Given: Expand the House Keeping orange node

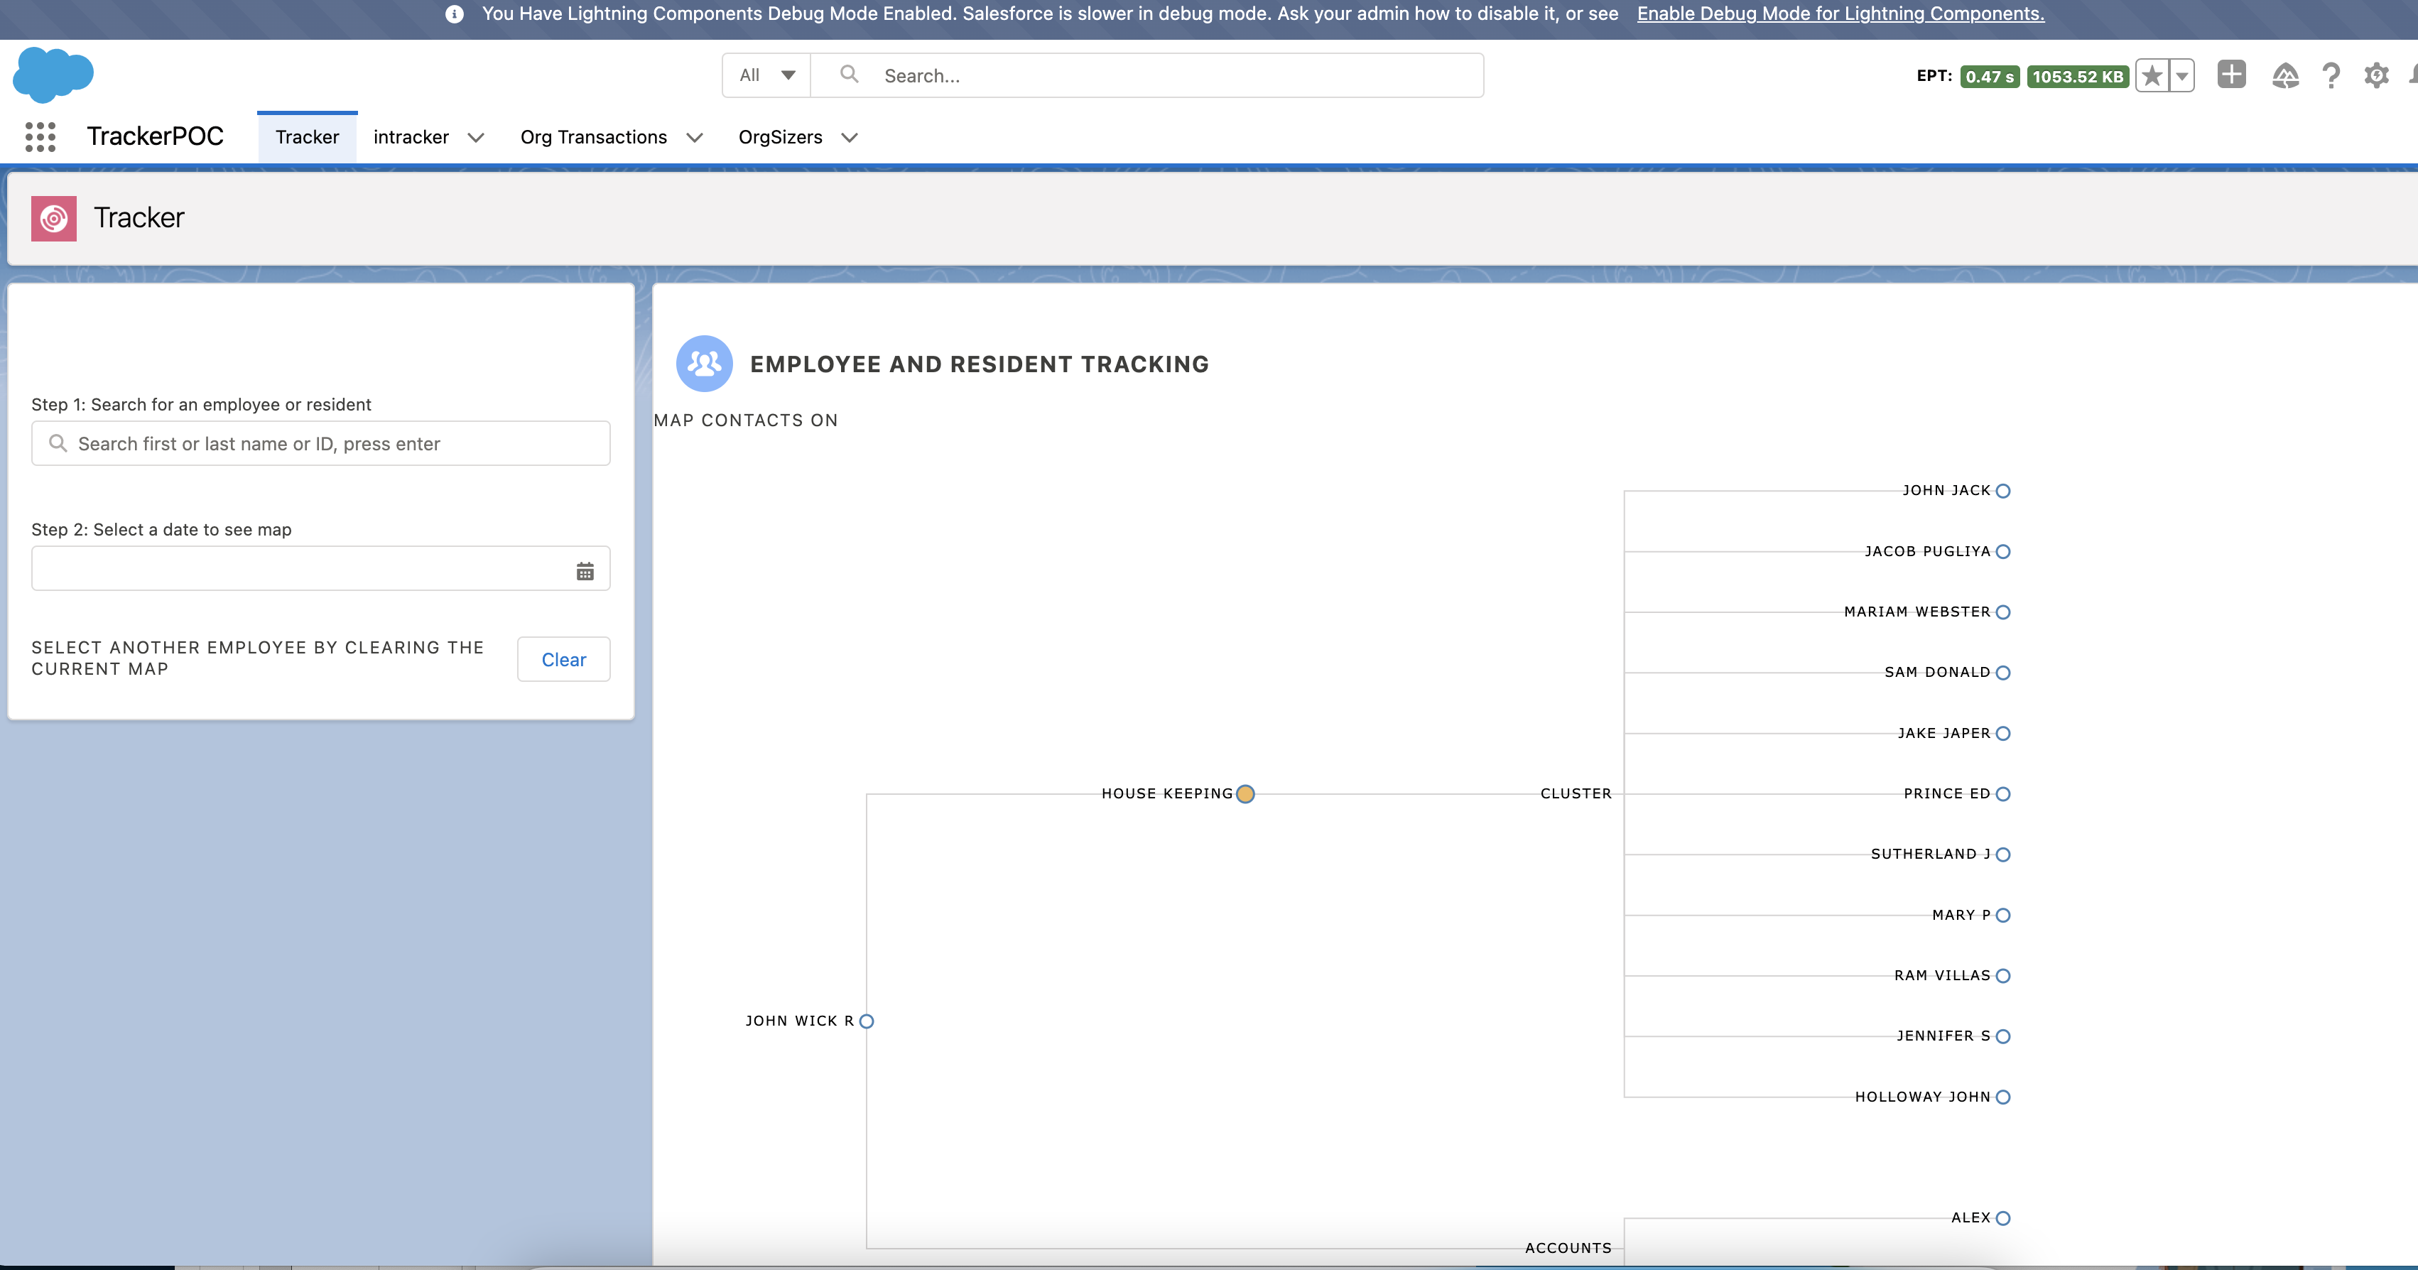Looking at the screenshot, I should (1245, 794).
